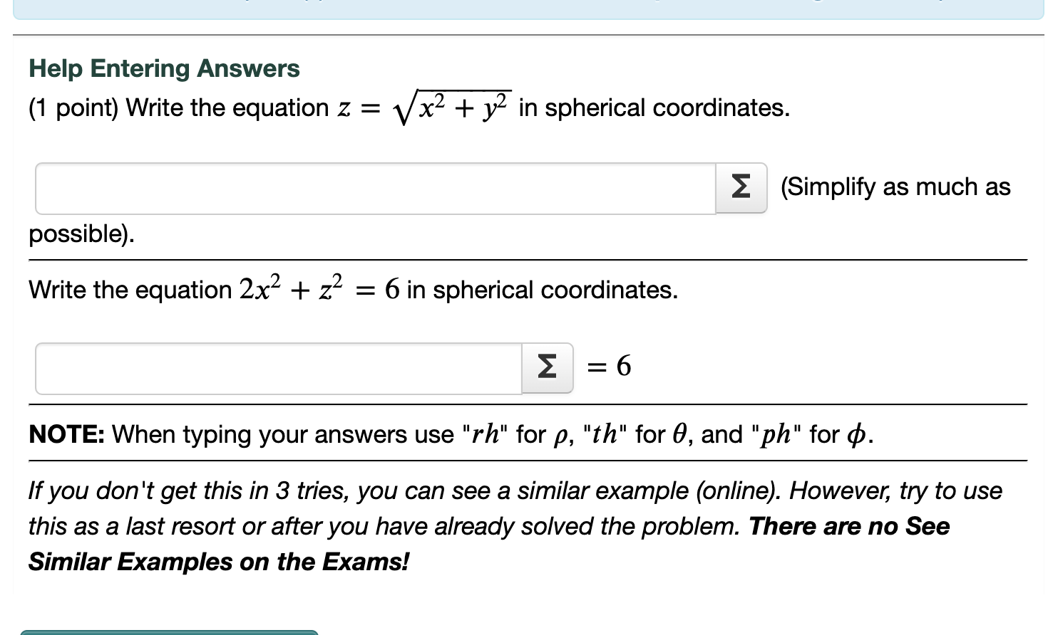The width and height of the screenshot is (1058, 635).
Task: Click inside the second answer input box
Action: [278, 367]
